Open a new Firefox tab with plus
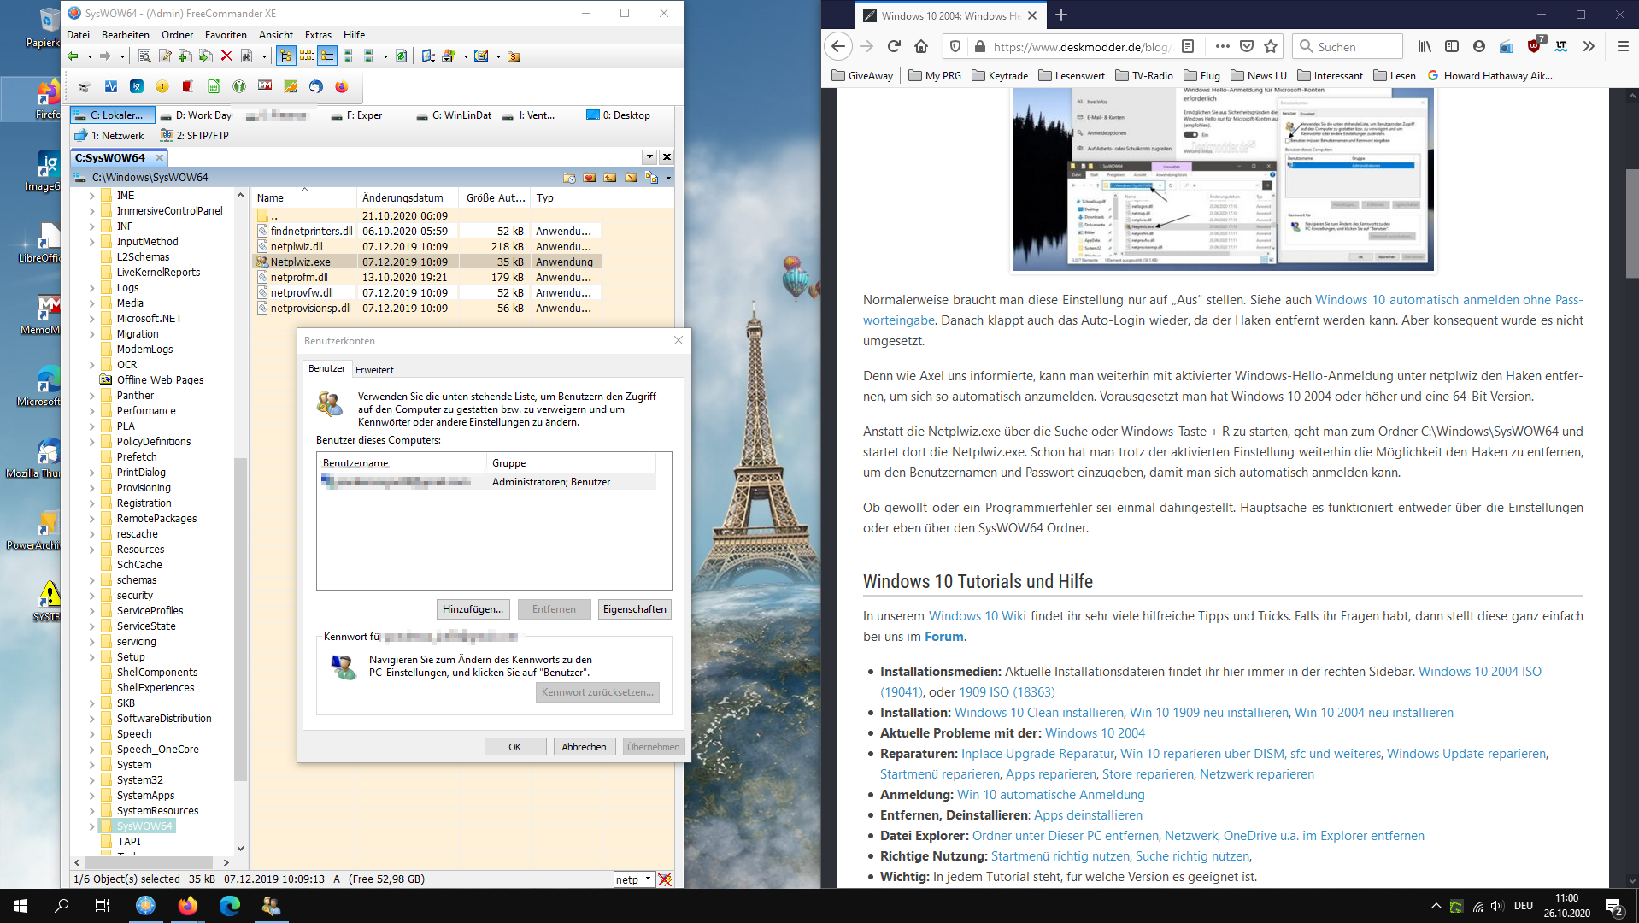1639x923 pixels. tap(1061, 15)
